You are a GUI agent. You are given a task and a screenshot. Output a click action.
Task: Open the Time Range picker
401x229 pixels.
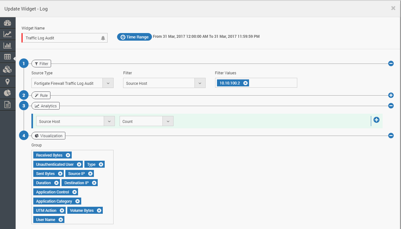[x=135, y=37]
